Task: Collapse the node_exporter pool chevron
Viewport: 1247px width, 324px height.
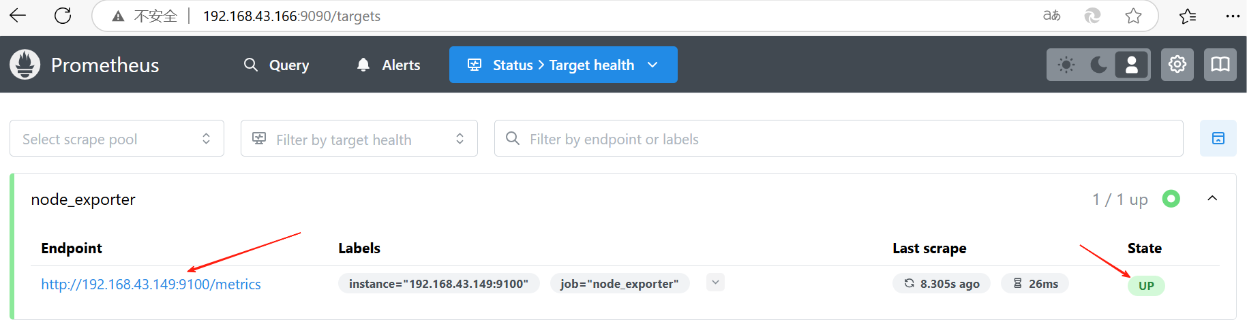Action: click(x=1212, y=199)
